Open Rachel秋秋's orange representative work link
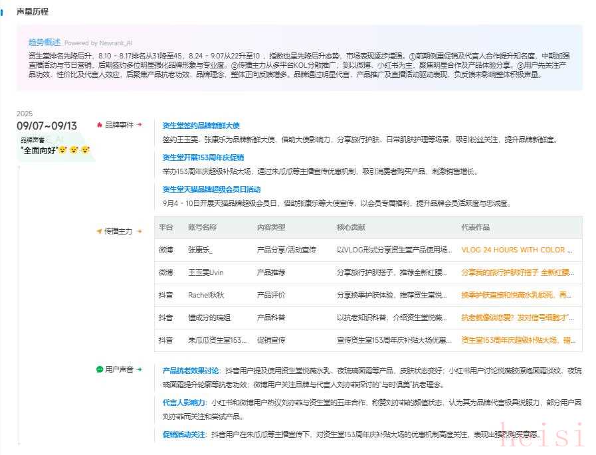Viewport: 596px width, 455px height. tap(518, 295)
